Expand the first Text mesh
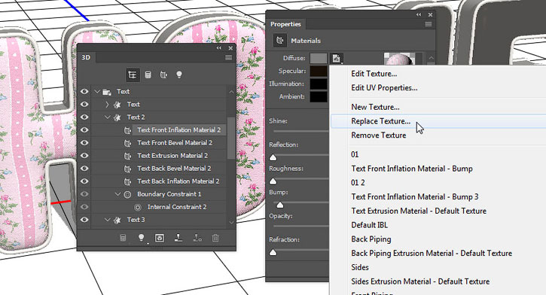546x295 pixels. click(x=107, y=105)
